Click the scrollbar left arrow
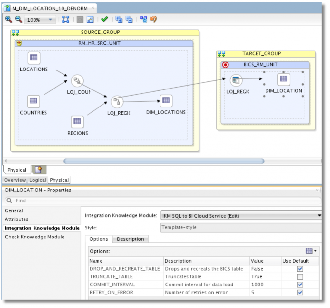Image resolution: width=330 pixels, height=308 pixels. (6, 161)
